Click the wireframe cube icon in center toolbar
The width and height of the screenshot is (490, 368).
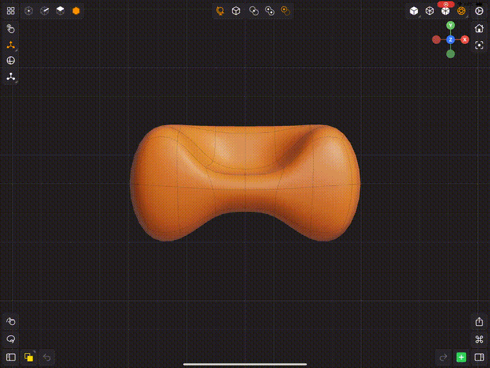coord(236,11)
